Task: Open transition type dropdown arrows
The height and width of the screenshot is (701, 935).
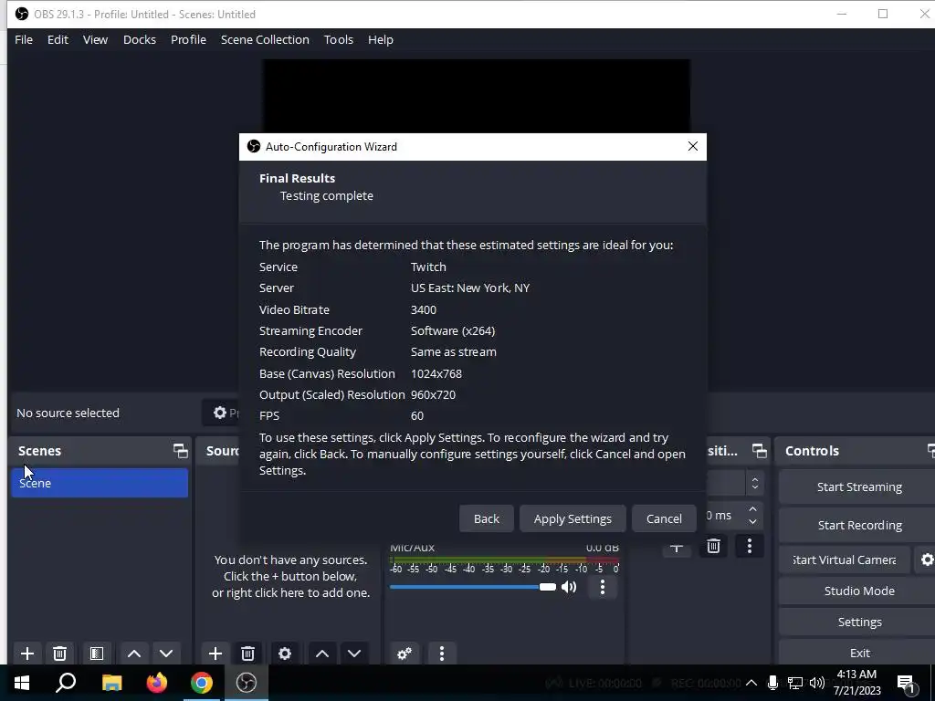Action: point(754,483)
